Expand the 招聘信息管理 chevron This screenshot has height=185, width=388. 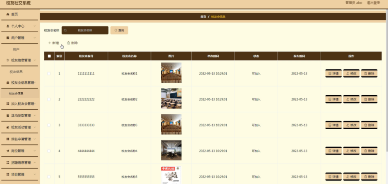coord(34,163)
